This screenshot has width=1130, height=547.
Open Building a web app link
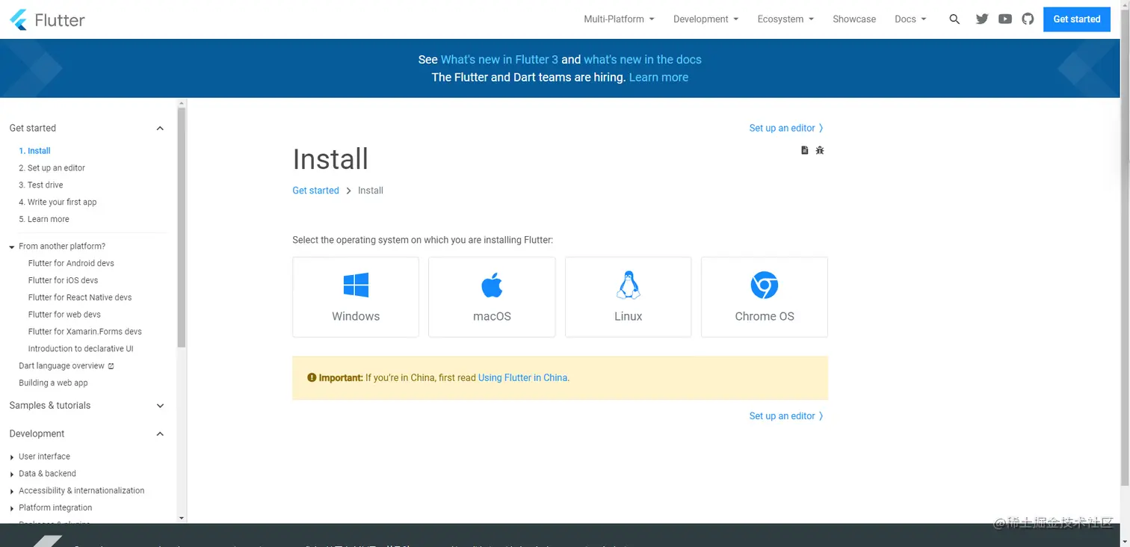click(x=53, y=383)
